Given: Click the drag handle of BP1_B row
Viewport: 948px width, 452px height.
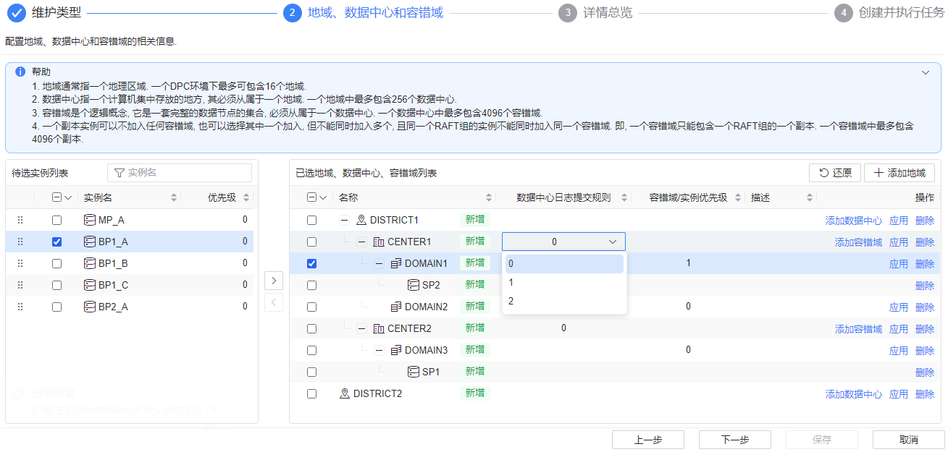Looking at the screenshot, I should point(20,263).
